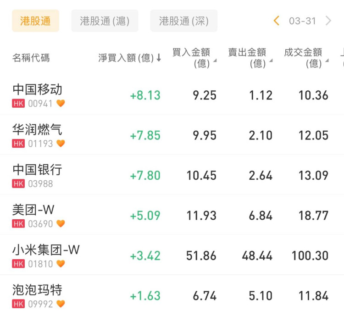Toggle favorite heart for 中国移动
Image resolution: width=344 pixels, height=311 pixels.
(x=61, y=103)
